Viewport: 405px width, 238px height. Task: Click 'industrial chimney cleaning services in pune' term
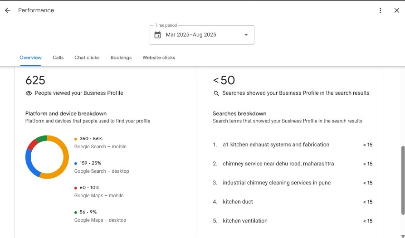(276, 183)
